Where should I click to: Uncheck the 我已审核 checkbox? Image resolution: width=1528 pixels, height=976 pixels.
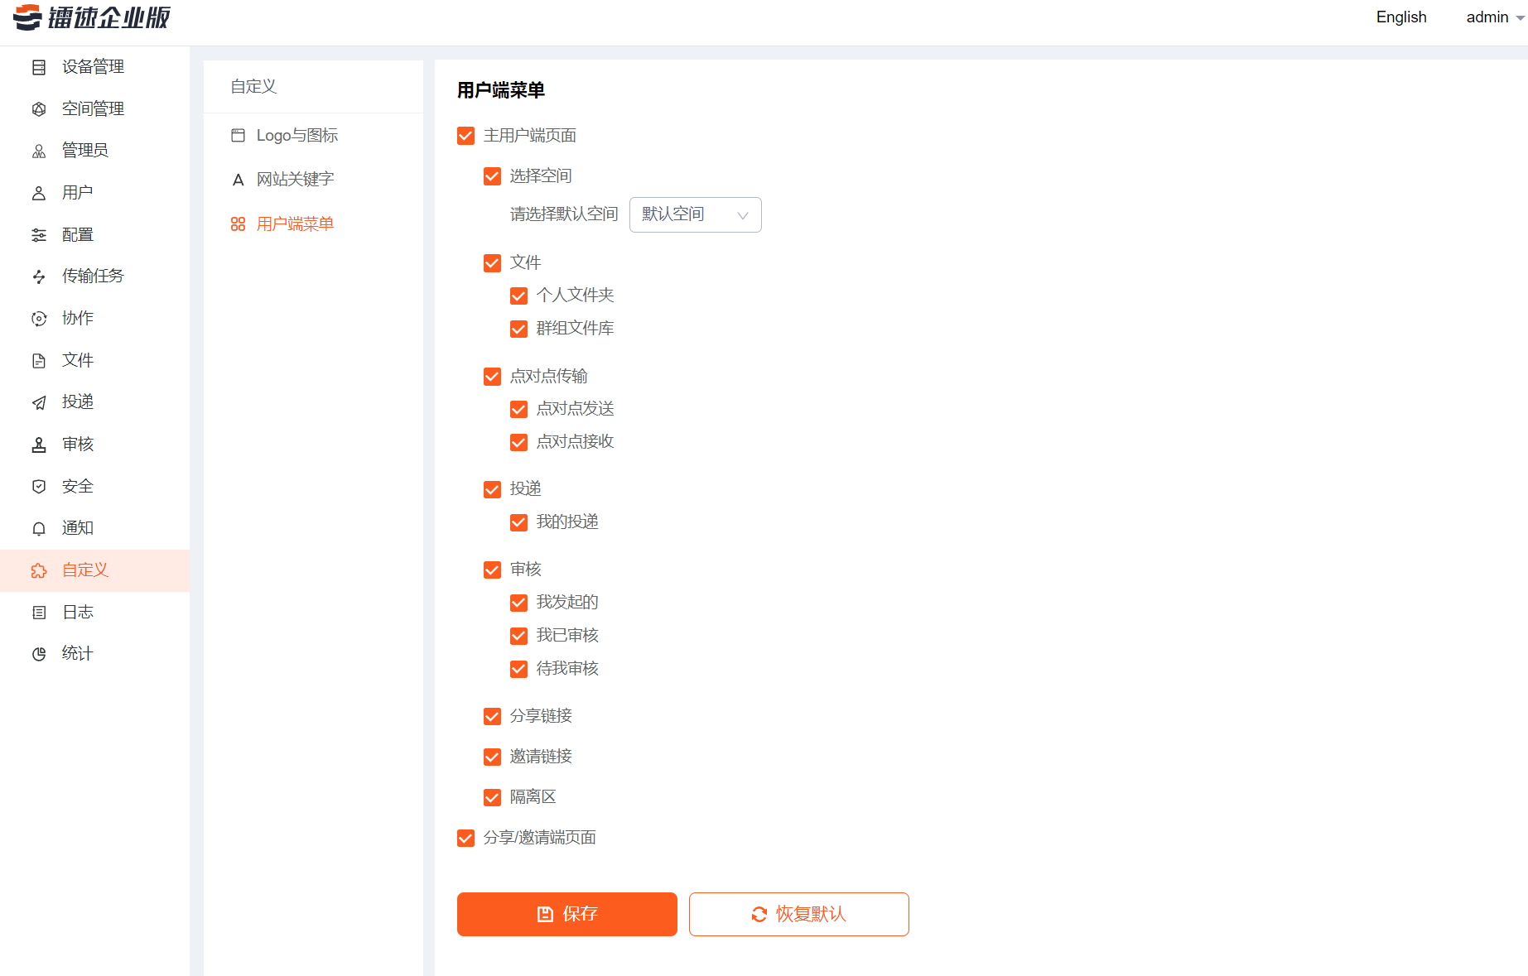tap(518, 636)
